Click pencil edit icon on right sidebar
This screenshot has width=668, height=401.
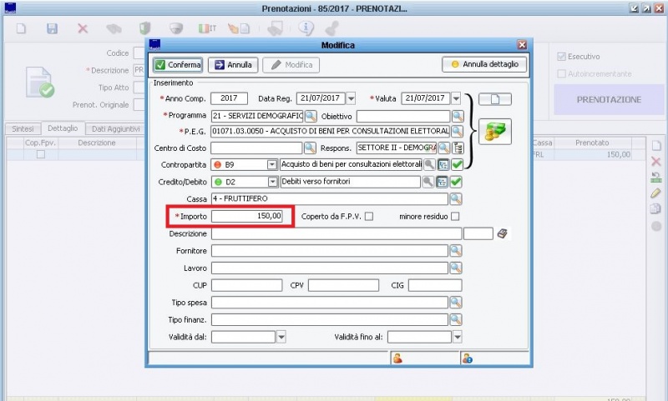click(655, 193)
